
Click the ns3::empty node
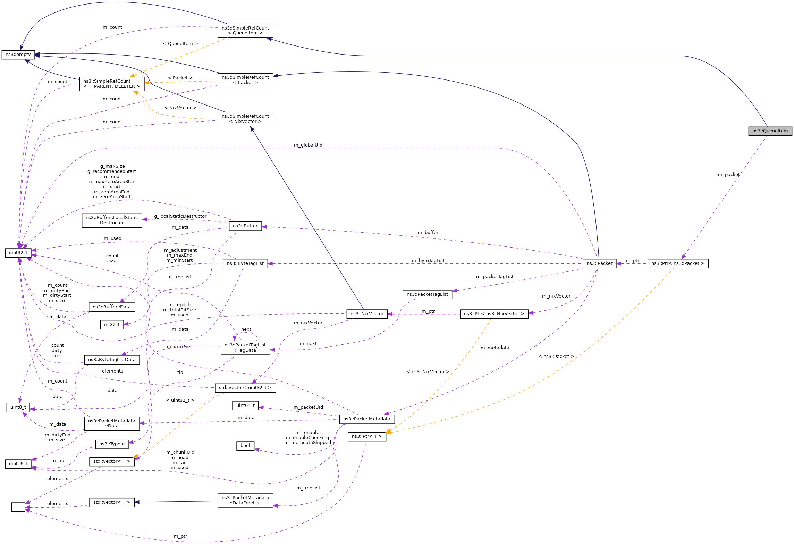click(18, 55)
